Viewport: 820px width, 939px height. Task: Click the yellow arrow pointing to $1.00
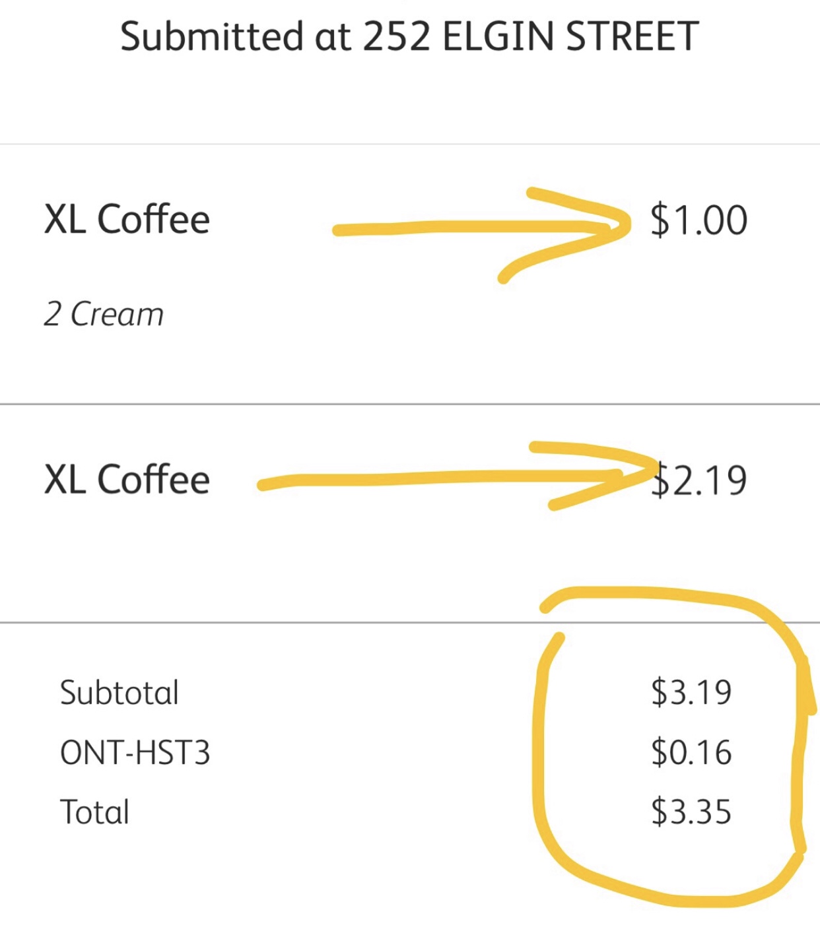point(475,228)
